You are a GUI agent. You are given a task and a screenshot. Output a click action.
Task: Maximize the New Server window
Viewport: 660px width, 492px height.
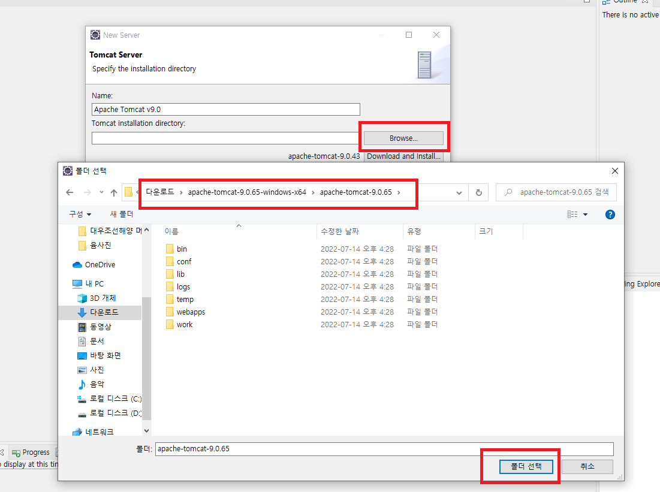click(409, 35)
